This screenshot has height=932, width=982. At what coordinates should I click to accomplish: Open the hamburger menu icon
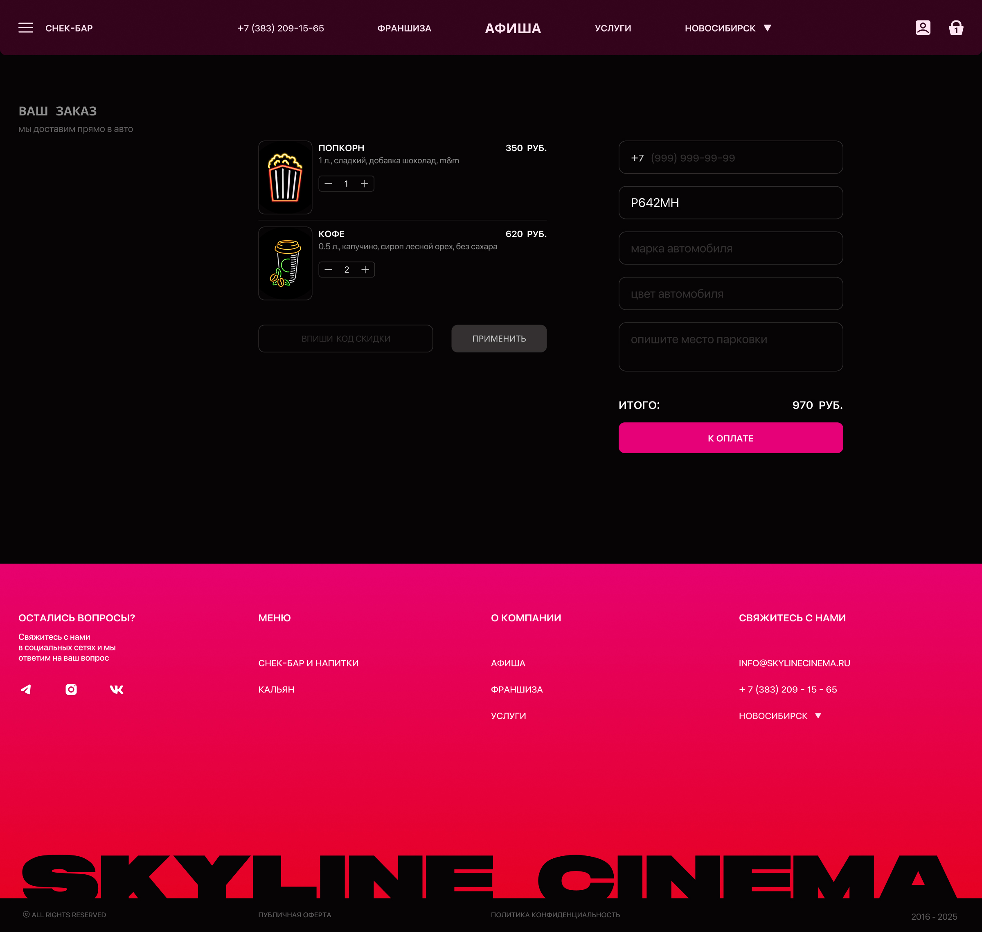pyautogui.click(x=26, y=28)
